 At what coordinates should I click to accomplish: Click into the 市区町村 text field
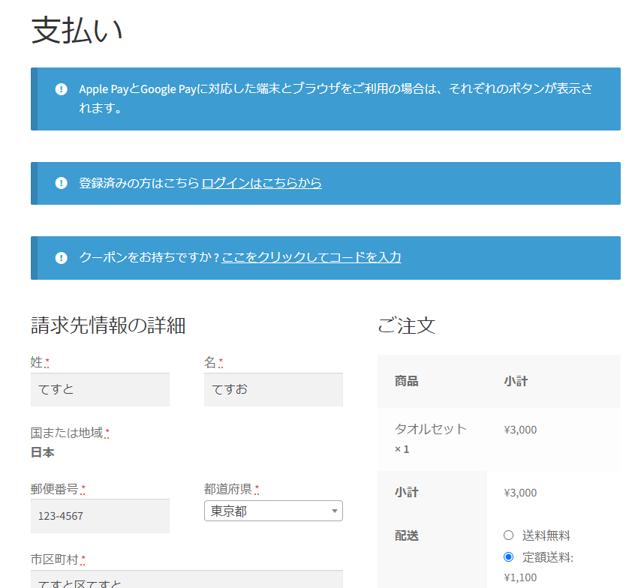tap(186, 580)
